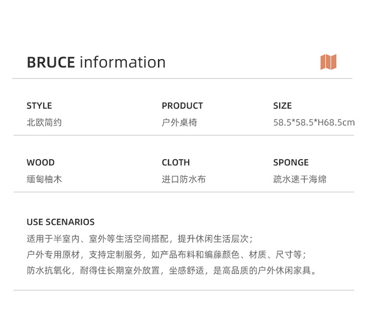
Task: Click the orange folded map icon
Action: tap(328, 62)
